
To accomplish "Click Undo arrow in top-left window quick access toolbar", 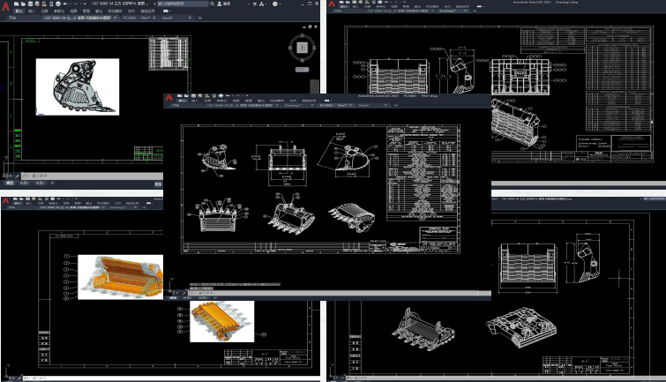I will [x=64, y=4].
